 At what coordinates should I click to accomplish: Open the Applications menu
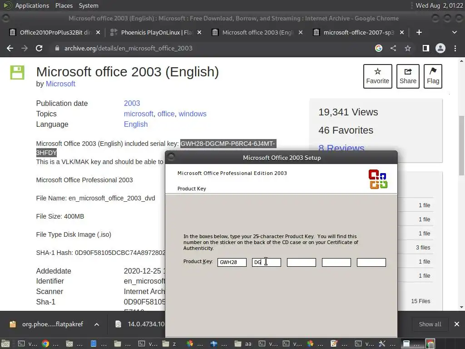point(32,5)
